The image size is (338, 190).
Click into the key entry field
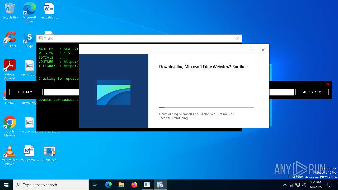(x=169, y=92)
